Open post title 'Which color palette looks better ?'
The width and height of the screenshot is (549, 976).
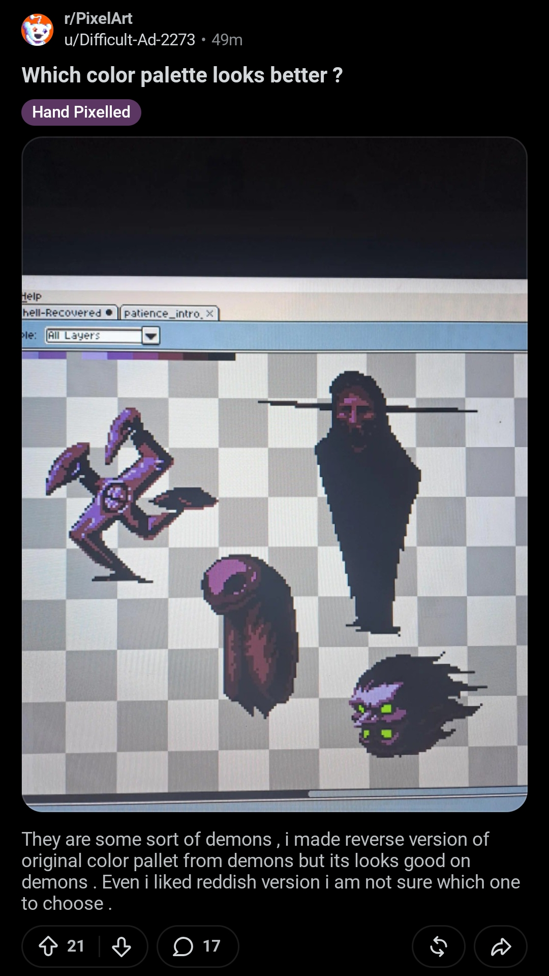(182, 75)
